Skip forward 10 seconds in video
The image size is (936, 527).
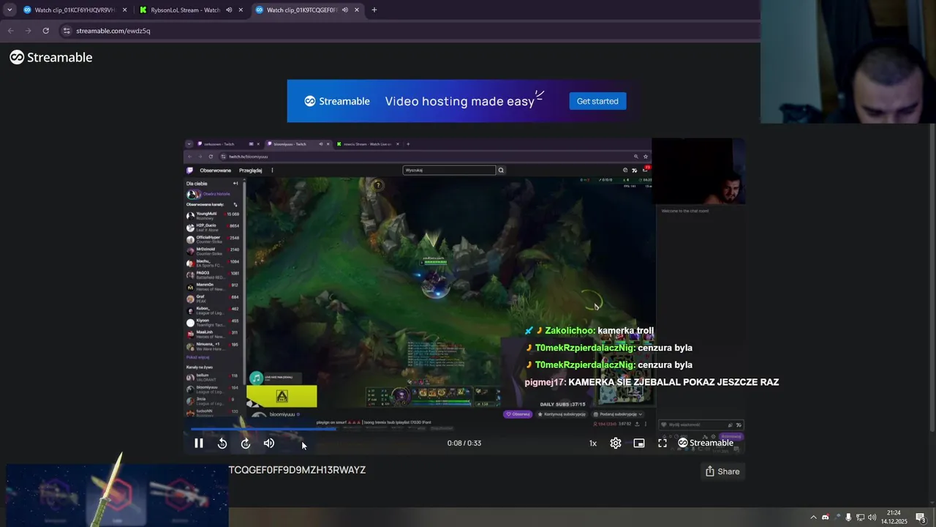pos(246,443)
